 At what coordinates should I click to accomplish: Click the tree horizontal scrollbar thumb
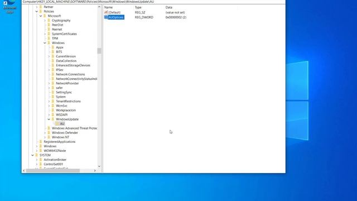pos(53,171)
